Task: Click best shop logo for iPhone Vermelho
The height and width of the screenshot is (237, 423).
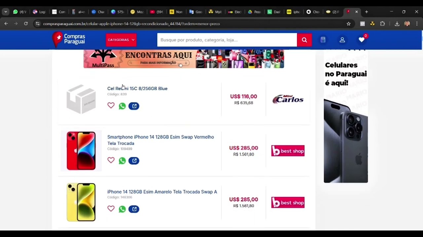Action: coord(288,151)
